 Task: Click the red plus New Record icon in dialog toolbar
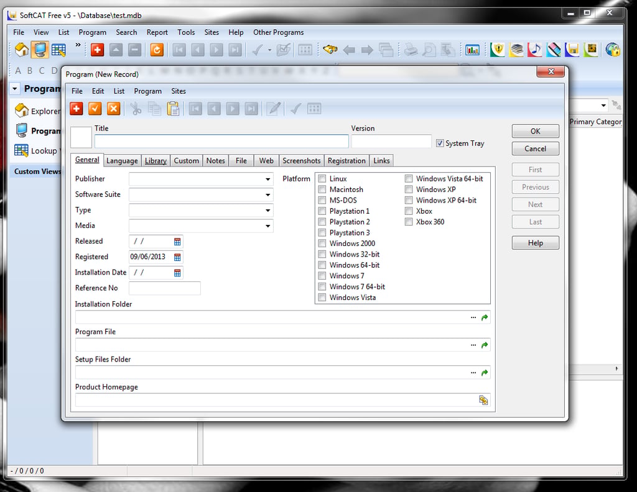[77, 109]
